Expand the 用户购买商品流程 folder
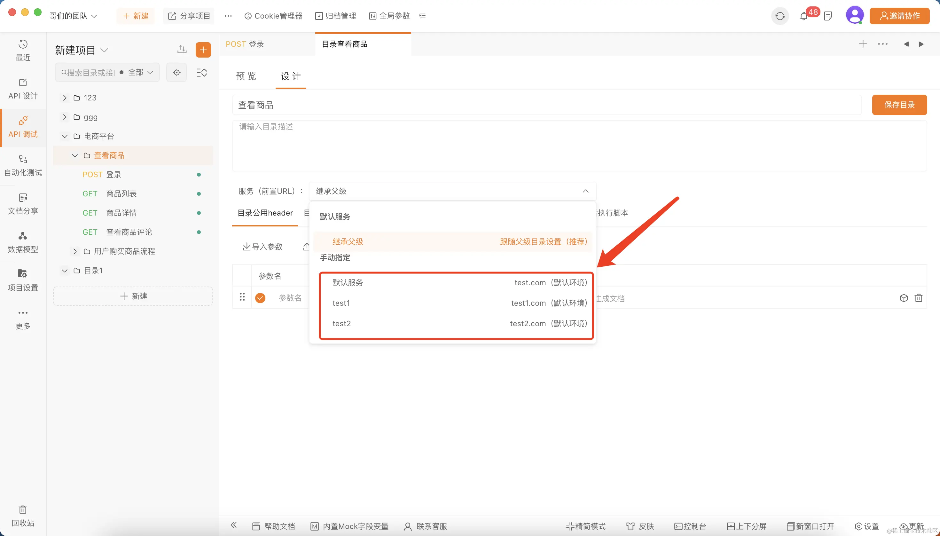The image size is (940, 536). (75, 251)
